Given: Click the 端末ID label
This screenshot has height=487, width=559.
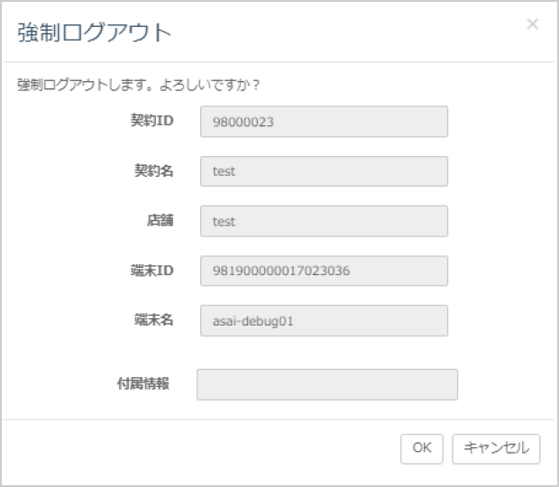Looking at the screenshot, I should (151, 270).
